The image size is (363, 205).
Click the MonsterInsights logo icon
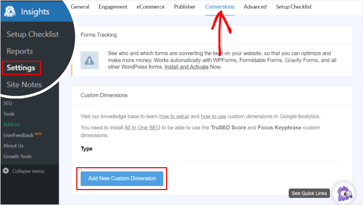pos(10,11)
